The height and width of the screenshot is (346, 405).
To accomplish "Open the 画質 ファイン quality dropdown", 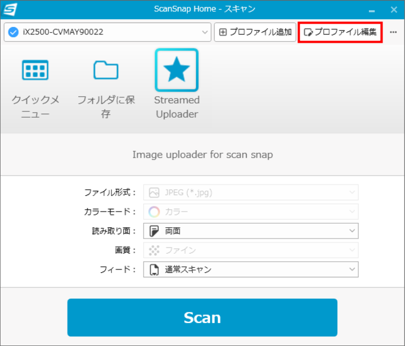I will 352,250.
